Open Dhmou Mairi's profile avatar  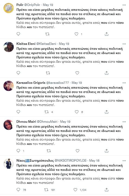[x=8, y=125]
